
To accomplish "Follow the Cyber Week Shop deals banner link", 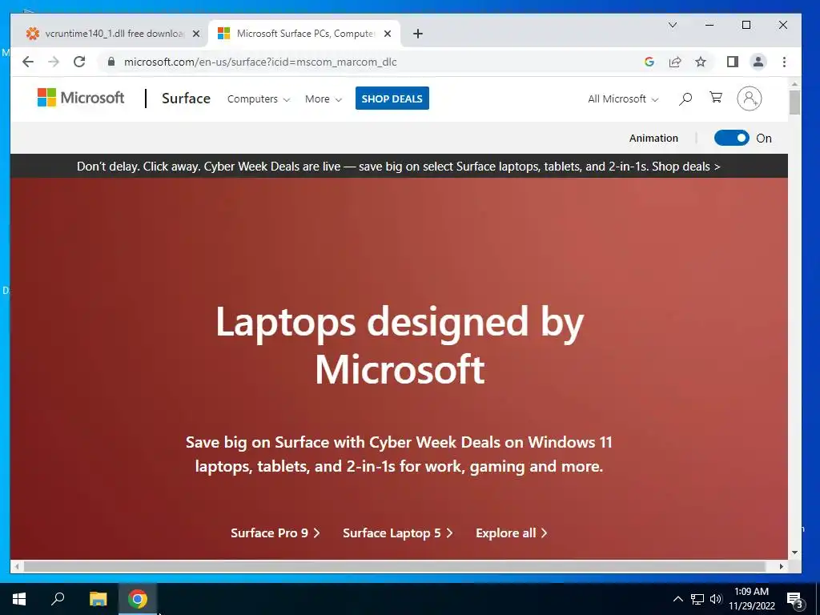I will tap(685, 167).
